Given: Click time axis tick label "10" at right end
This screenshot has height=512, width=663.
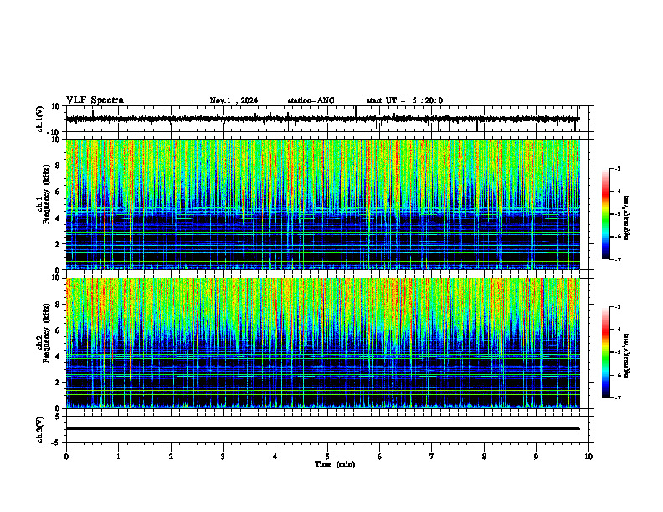Looking at the screenshot, I should 588,457.
